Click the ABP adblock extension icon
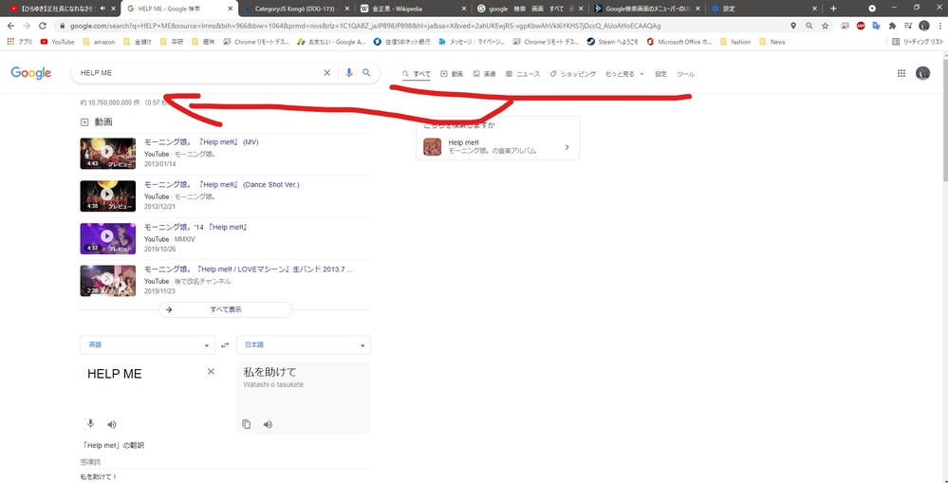The width and height of the screenshot is (948, 483). pos(861,26)
